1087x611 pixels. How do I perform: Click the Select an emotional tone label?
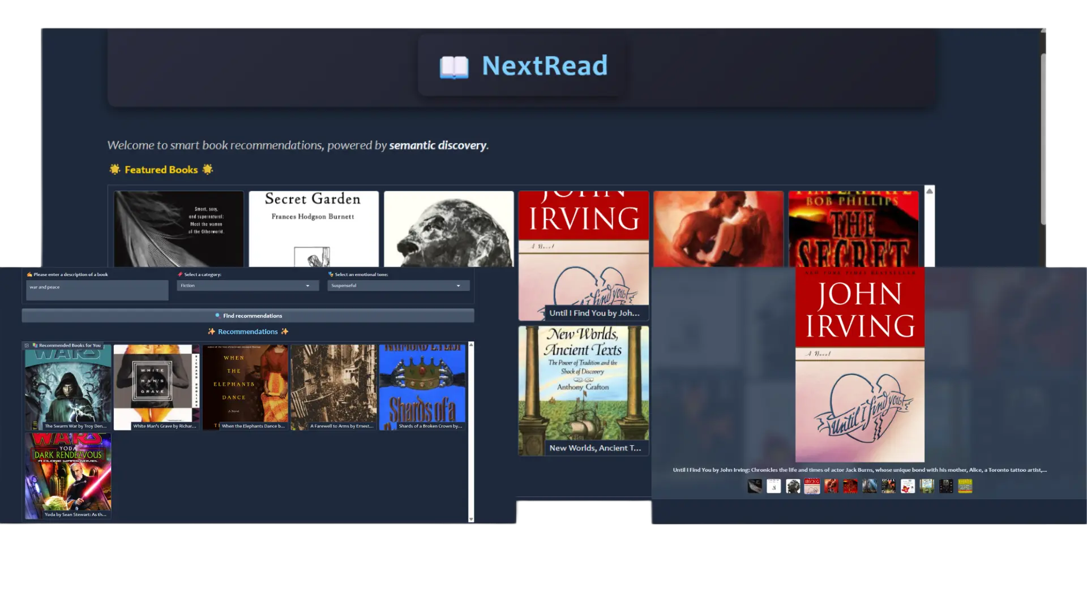(x=361, y=274)
